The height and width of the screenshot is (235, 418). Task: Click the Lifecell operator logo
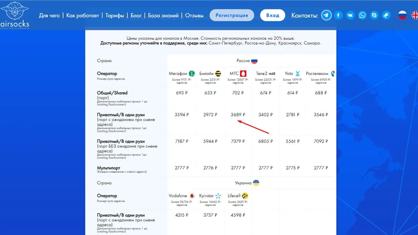[x=245, y=196]
